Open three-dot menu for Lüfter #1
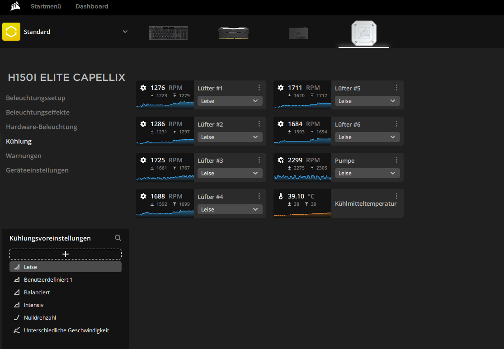504x349 pixels. 259,88
